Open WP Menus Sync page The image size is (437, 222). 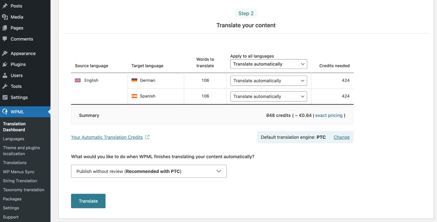pyautogui.click(x=19, y=172)
